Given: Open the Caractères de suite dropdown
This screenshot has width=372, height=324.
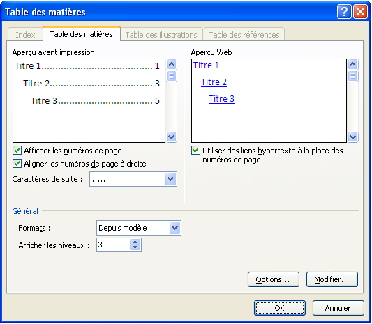Looking at the screenshot, I should (171, 179).
